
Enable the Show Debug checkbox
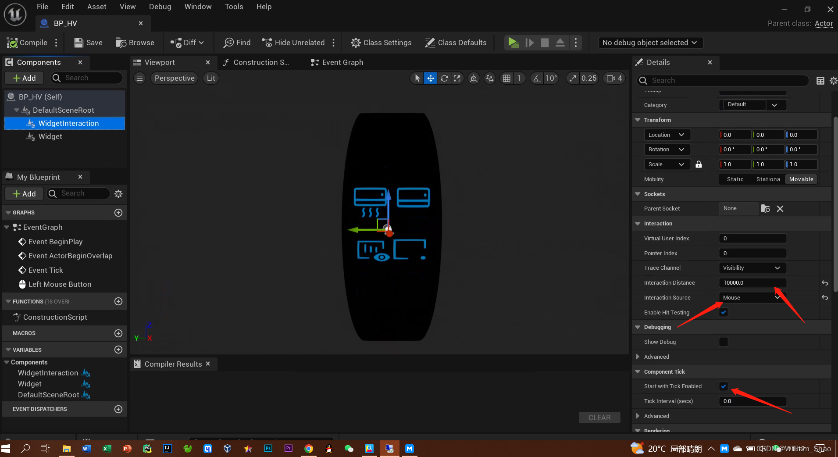[x=723, y=342]
